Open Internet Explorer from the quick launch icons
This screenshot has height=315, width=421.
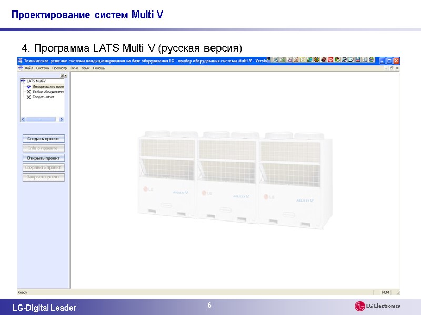point(309,61)
